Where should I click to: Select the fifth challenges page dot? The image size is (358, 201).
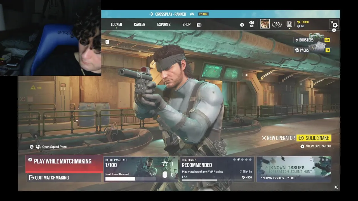250,160
